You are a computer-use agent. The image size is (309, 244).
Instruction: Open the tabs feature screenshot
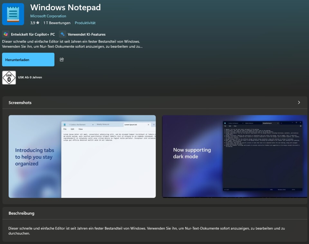(x=82, y=156)
